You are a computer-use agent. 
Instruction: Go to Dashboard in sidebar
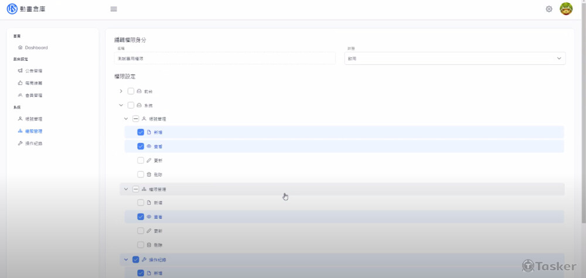pos(36,47)
